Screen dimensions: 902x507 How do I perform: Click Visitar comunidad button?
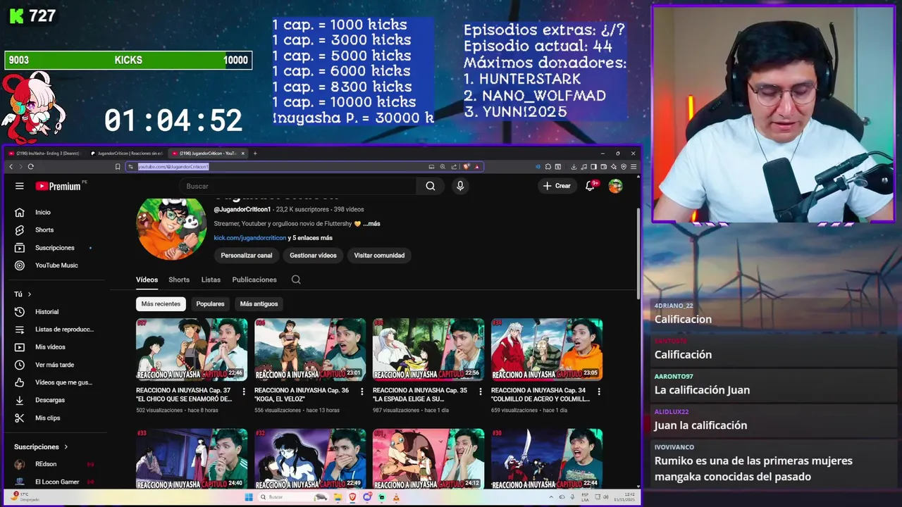(379, 256)
